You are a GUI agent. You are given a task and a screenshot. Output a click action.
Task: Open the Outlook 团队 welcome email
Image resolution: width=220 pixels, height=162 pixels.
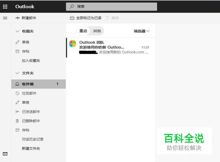click(111, 48)
